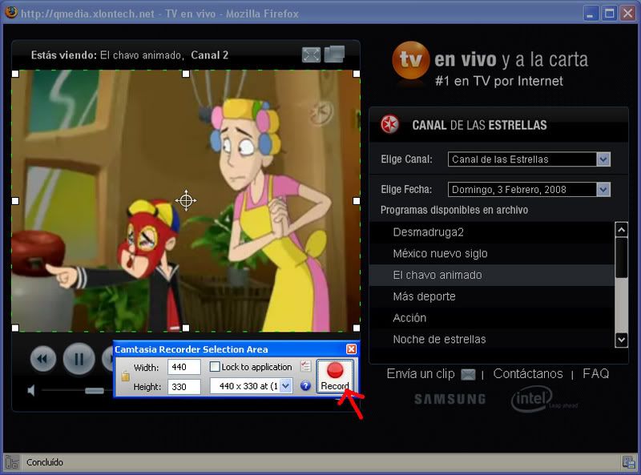Click the pop-out window icon above the video
This screenshot has height=475, width=641.
point(334,53)
